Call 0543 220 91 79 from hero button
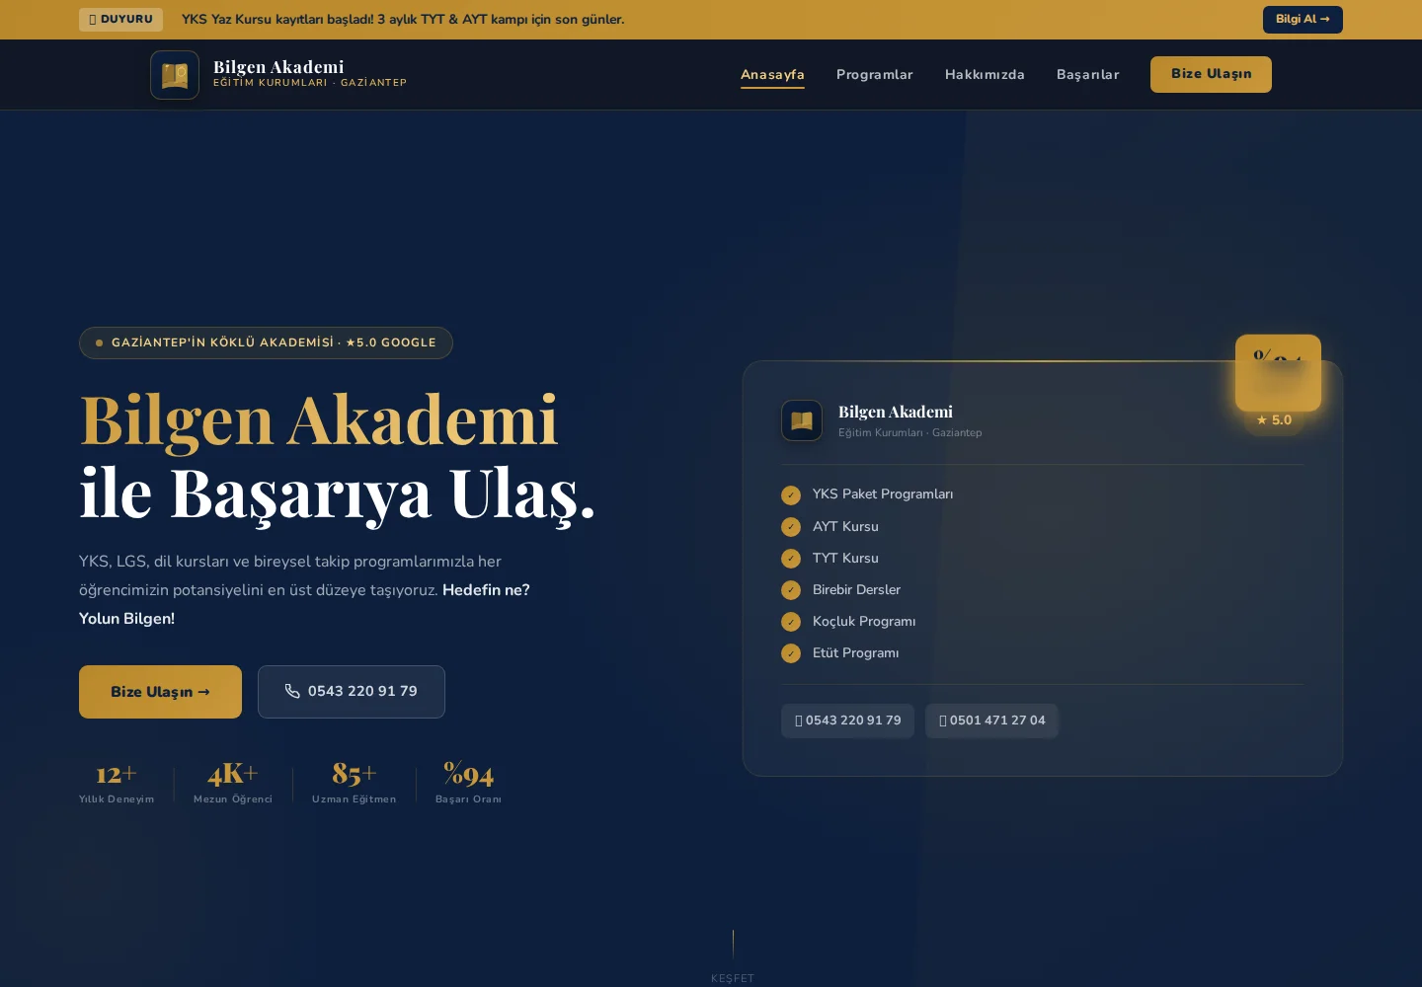Image resolution: width=1422 pixels, height=987 pixels. [x=352, y=692]
